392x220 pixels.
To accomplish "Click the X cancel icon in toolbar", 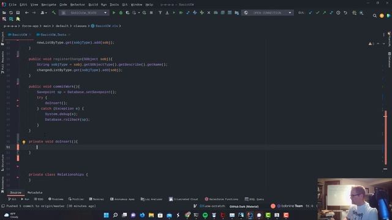I will 209,12.
